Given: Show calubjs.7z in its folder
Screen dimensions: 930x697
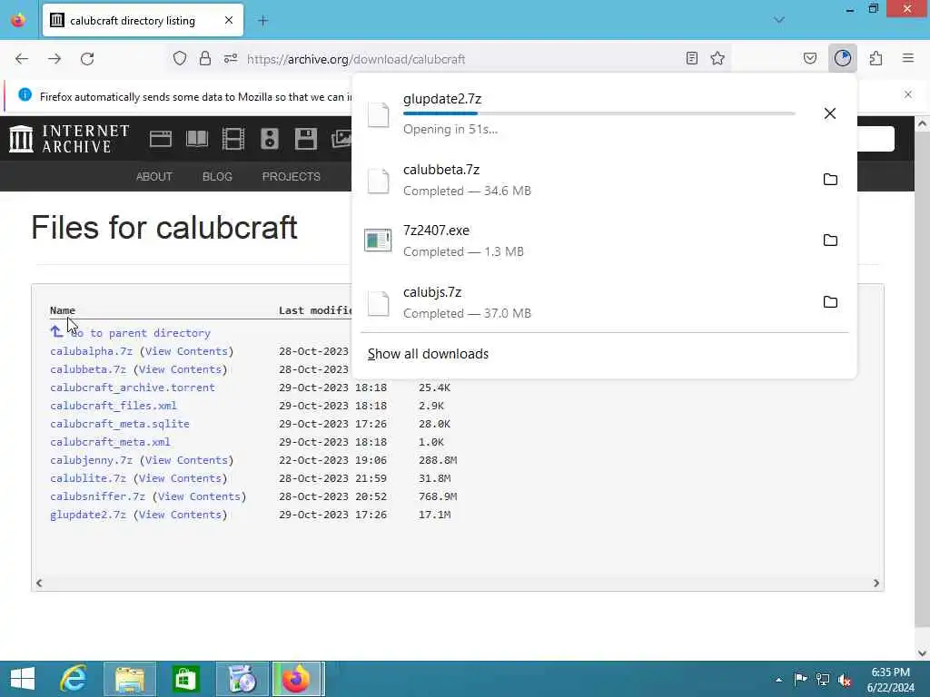Looking at the screenshot, I should pos(830,301).
